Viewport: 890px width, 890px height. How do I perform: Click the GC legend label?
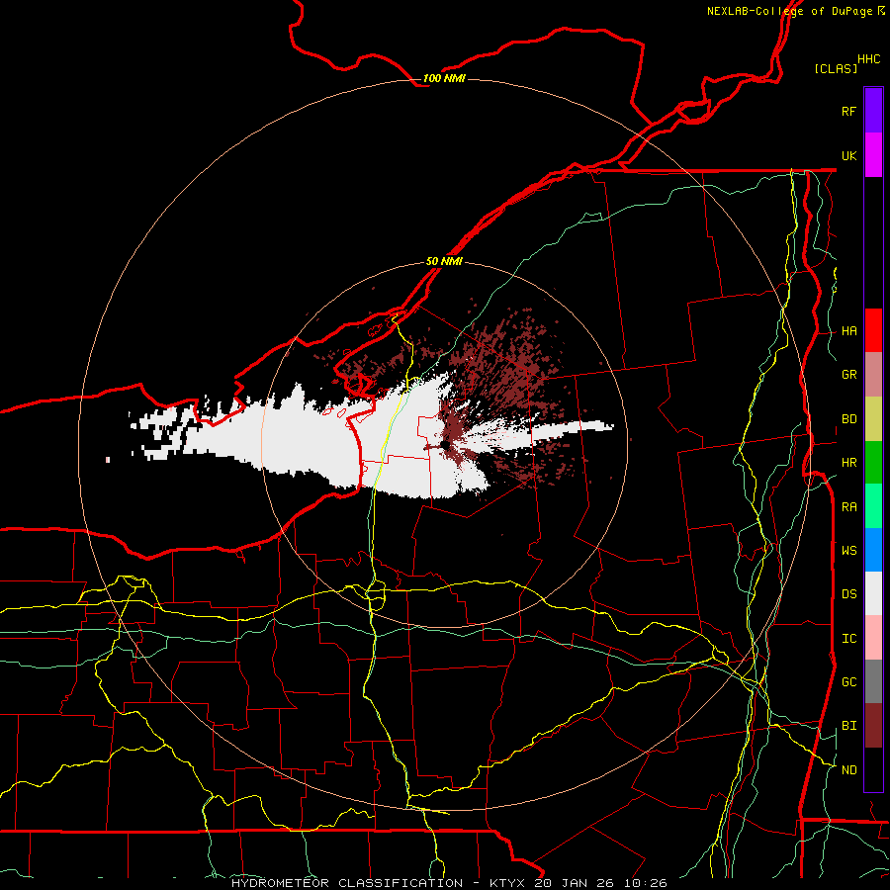(x=848, y=681)
